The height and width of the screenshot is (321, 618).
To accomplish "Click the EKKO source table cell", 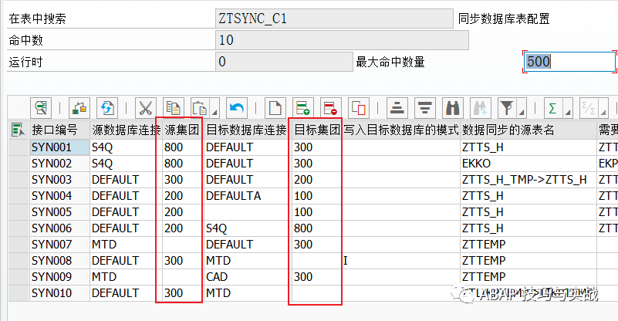I will click(529, 164).
